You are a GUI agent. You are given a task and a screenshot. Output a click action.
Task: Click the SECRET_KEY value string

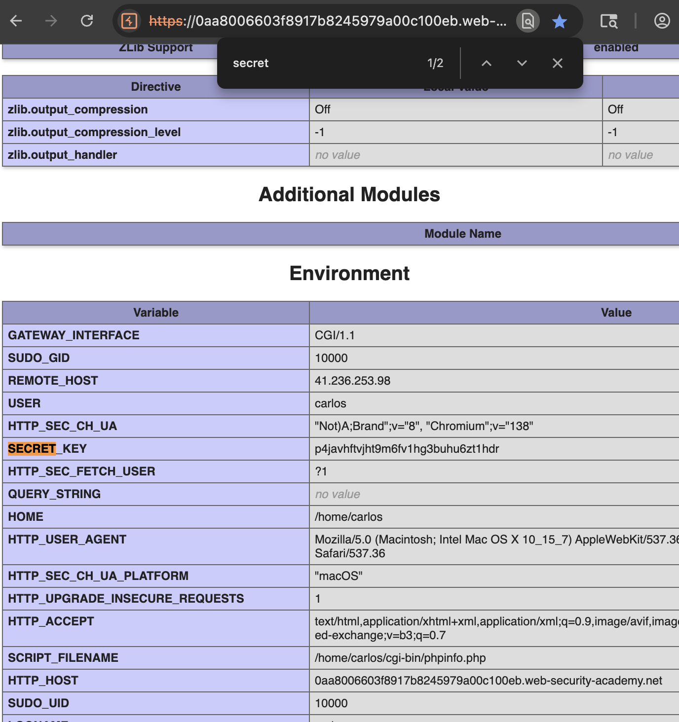407,449
